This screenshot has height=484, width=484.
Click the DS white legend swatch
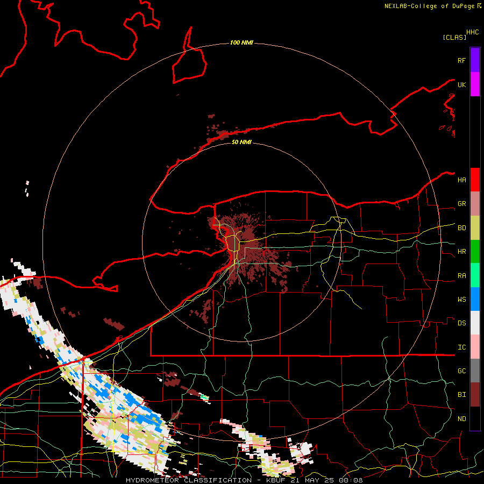tap(475, 323)
